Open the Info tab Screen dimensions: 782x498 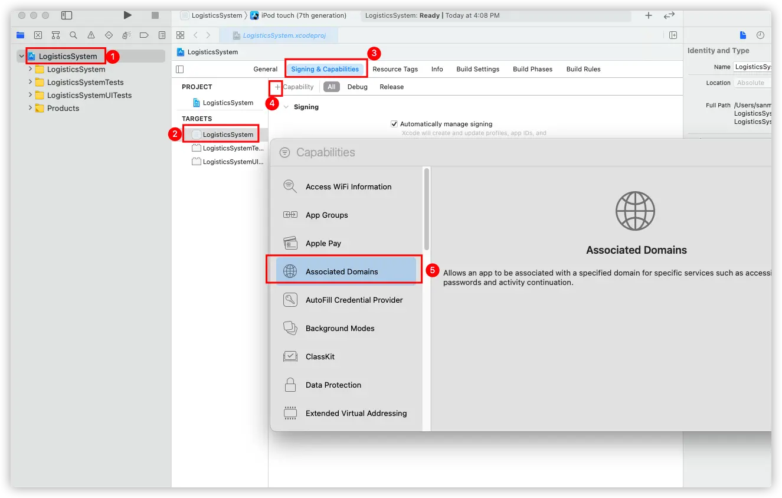point(437,69)
